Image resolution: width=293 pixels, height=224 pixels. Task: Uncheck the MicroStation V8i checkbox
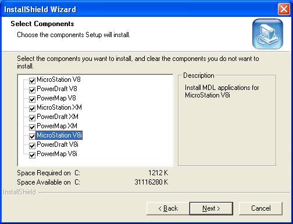pyautogui.click(x=32, y=136)
